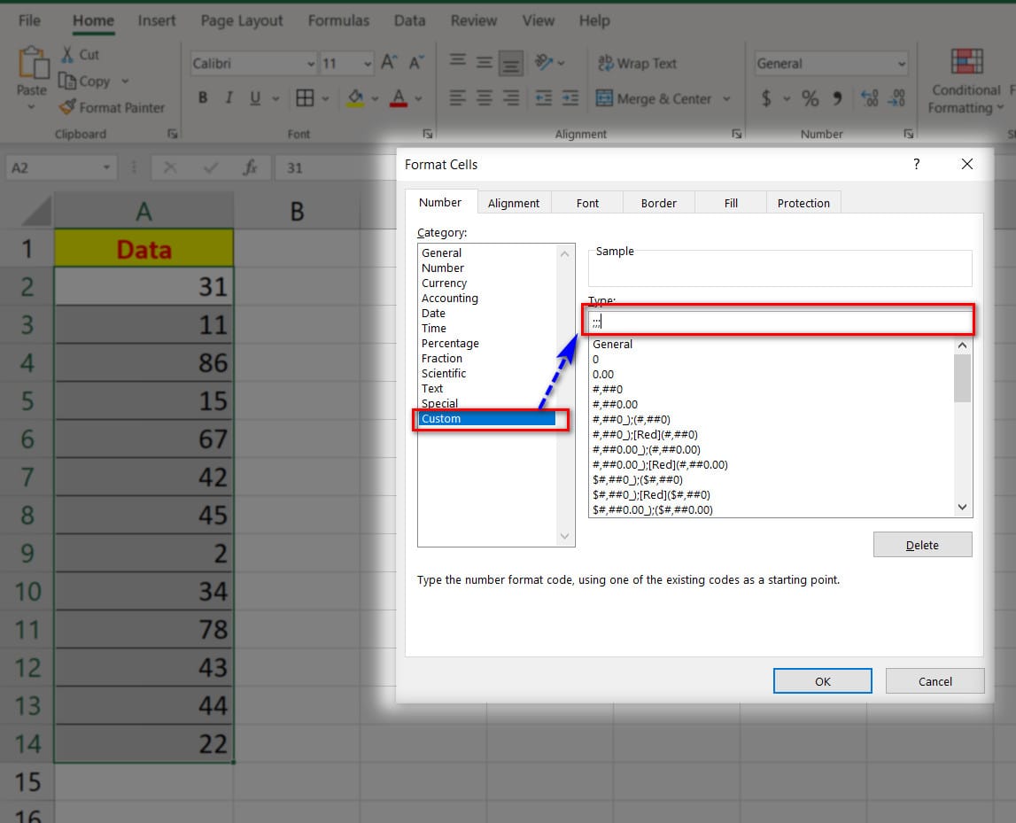
Task: Select the Currency category
Action: [x=444, y=283]
